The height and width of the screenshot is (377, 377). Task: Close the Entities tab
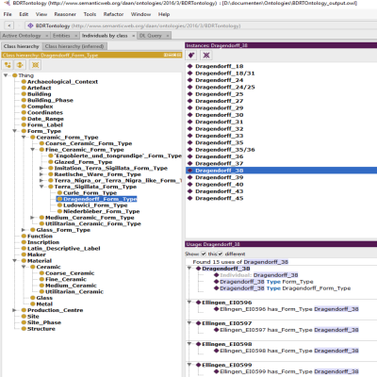click(x=75, y=36)
